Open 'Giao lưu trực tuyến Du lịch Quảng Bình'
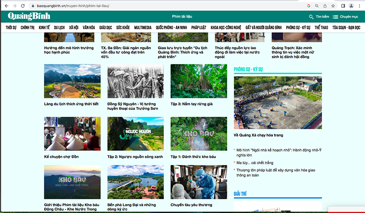365x213 pixels. click(183, 52)
